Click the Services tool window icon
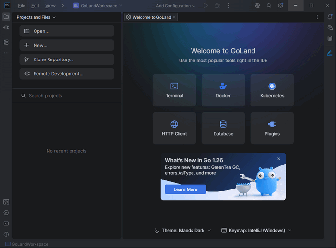 pyautogui.click(x=6, y=213)
